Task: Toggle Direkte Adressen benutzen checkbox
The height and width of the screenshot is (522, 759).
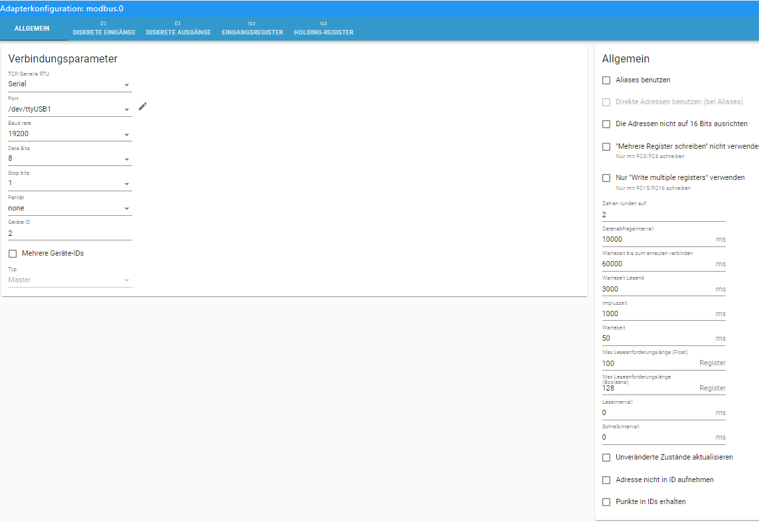Action: pyautogui.click(x=606, y=102)
